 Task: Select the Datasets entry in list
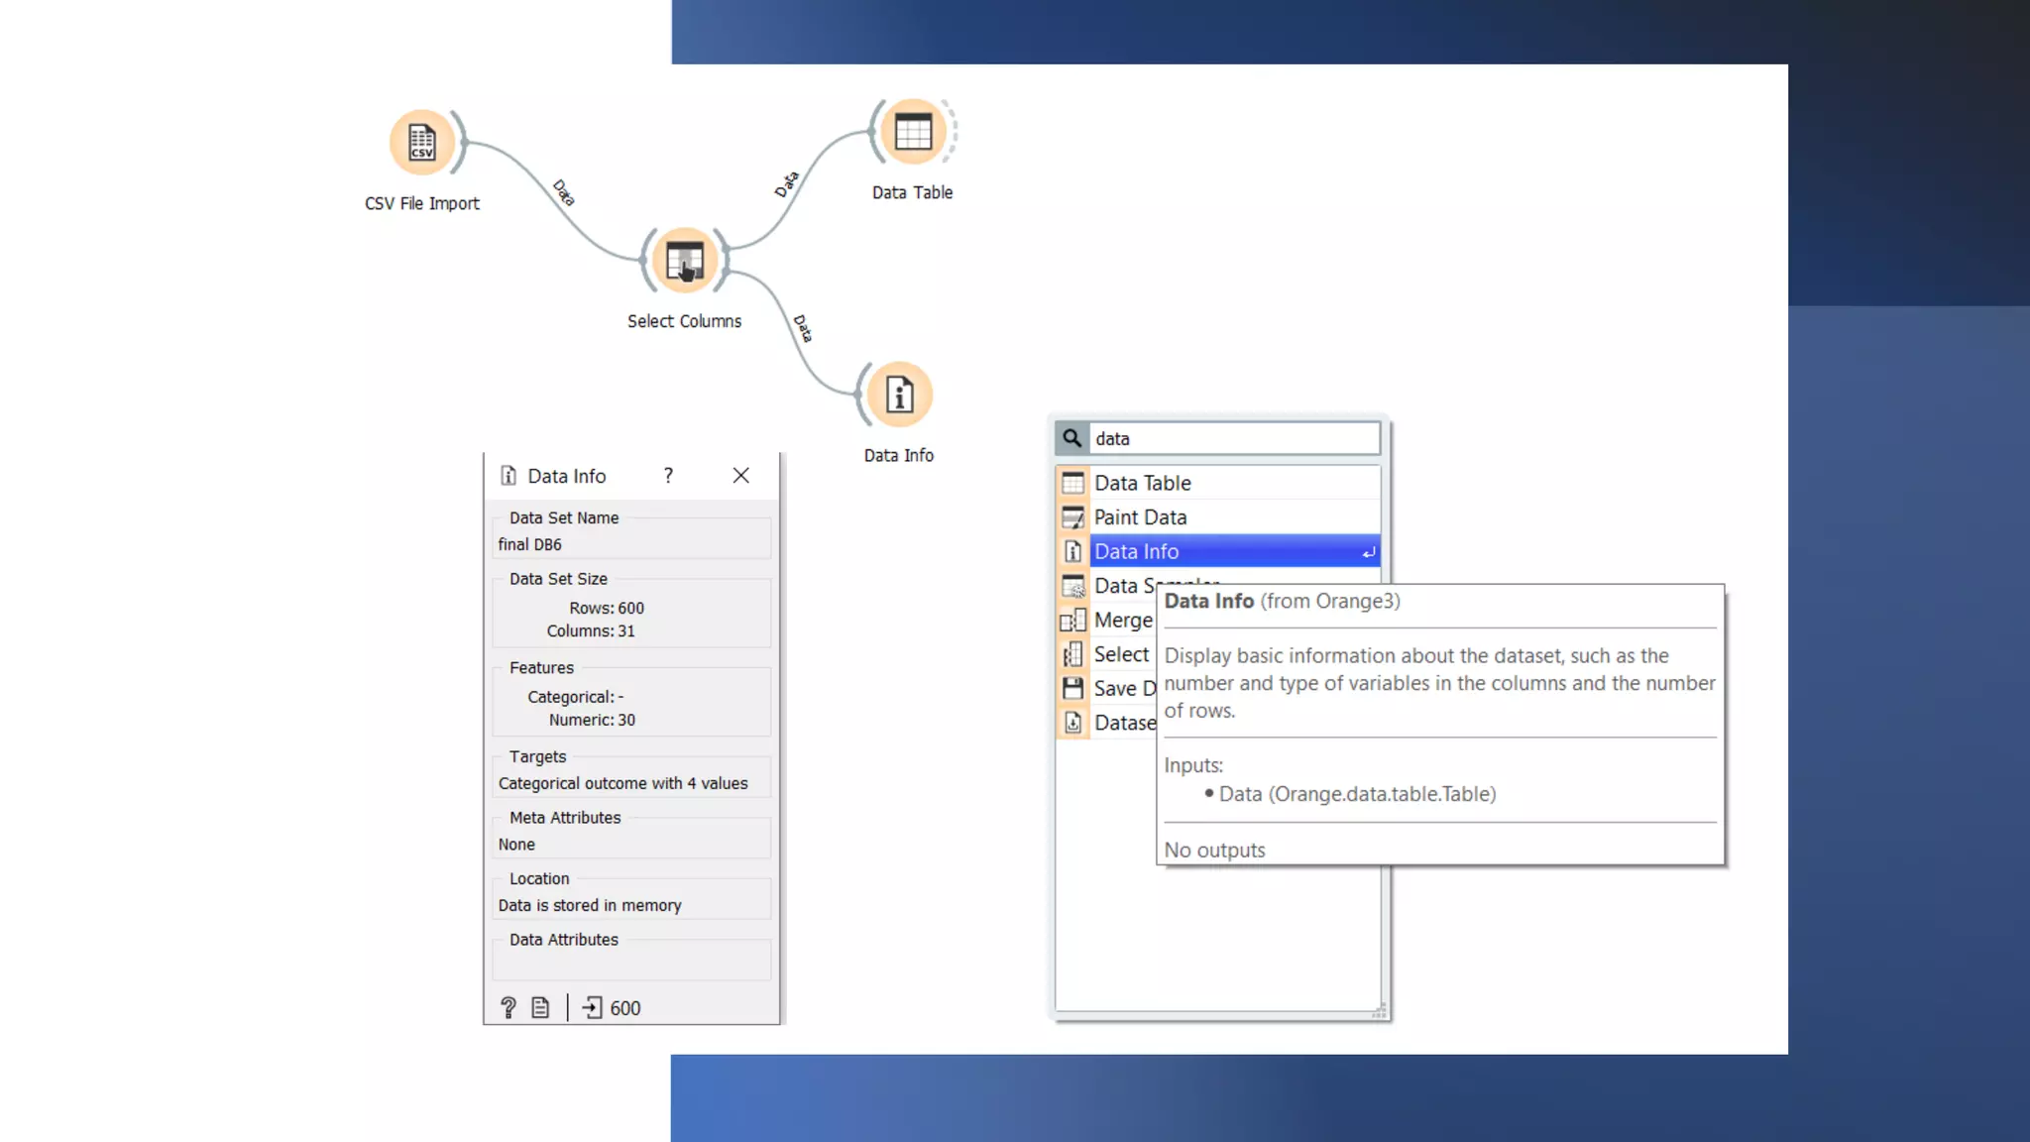[1122, 723]
